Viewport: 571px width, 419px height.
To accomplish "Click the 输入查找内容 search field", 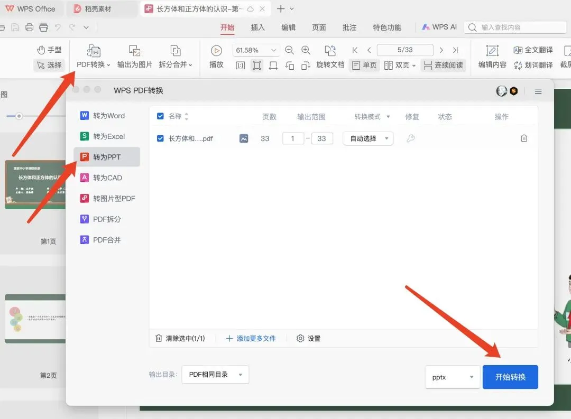I will [x=515, y=27].
